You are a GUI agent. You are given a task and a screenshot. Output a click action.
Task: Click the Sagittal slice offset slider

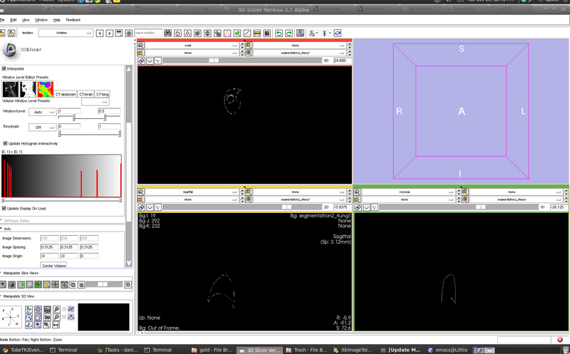click(x=242, y=207)
